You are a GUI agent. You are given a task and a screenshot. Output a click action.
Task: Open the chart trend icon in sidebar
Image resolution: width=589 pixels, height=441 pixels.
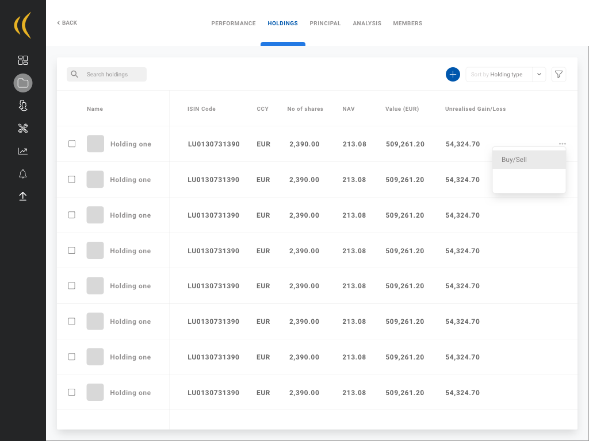pyautogui.click(x=23, y=151)
